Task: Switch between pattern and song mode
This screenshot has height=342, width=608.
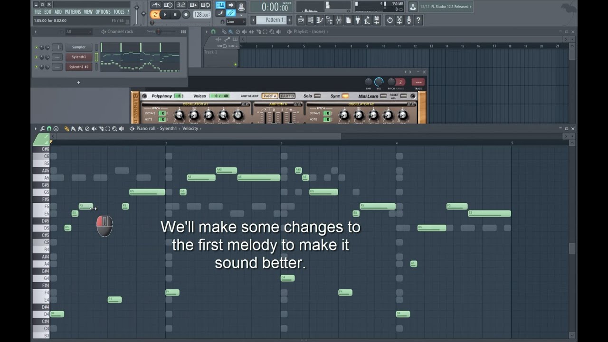Action: [x=155, y=15]
